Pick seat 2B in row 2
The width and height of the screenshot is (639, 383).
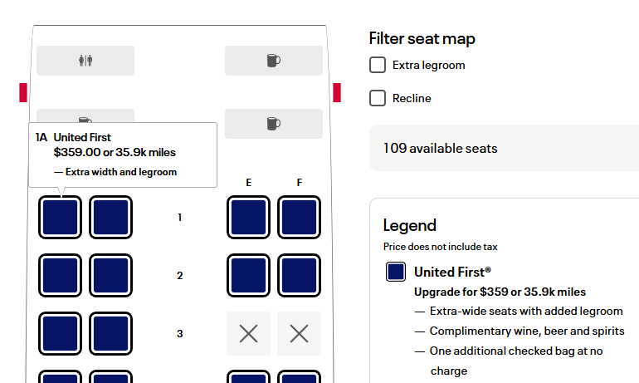pyautogui.click(x=111, y=276)
